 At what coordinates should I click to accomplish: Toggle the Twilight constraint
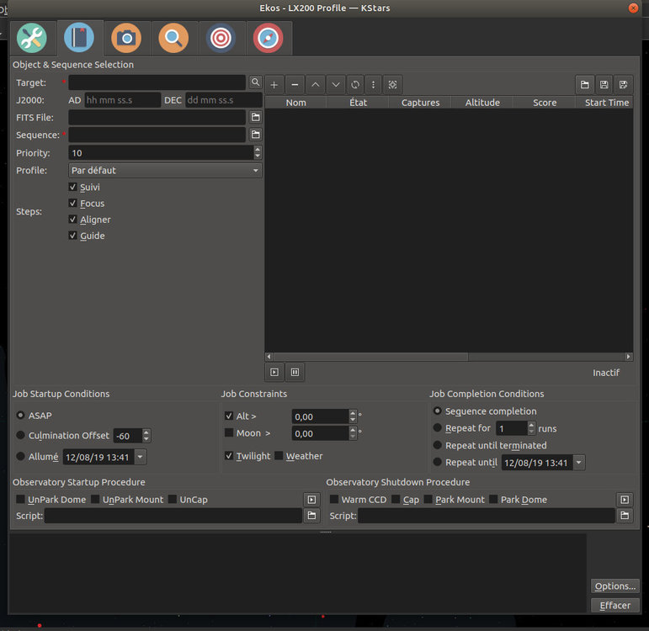click(x=229, y=455)
